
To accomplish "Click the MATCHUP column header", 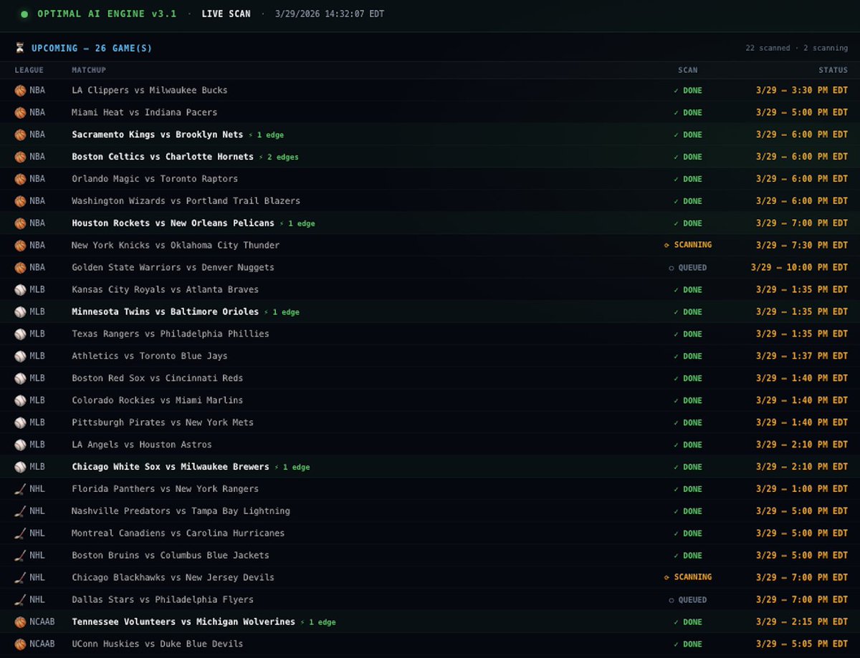I will tap(89, 70).
